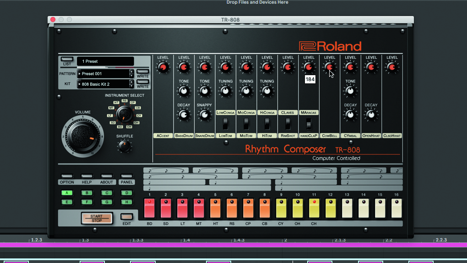Click the SnareDrum TONE knob

pyautogui.click(x=204, y=91)
